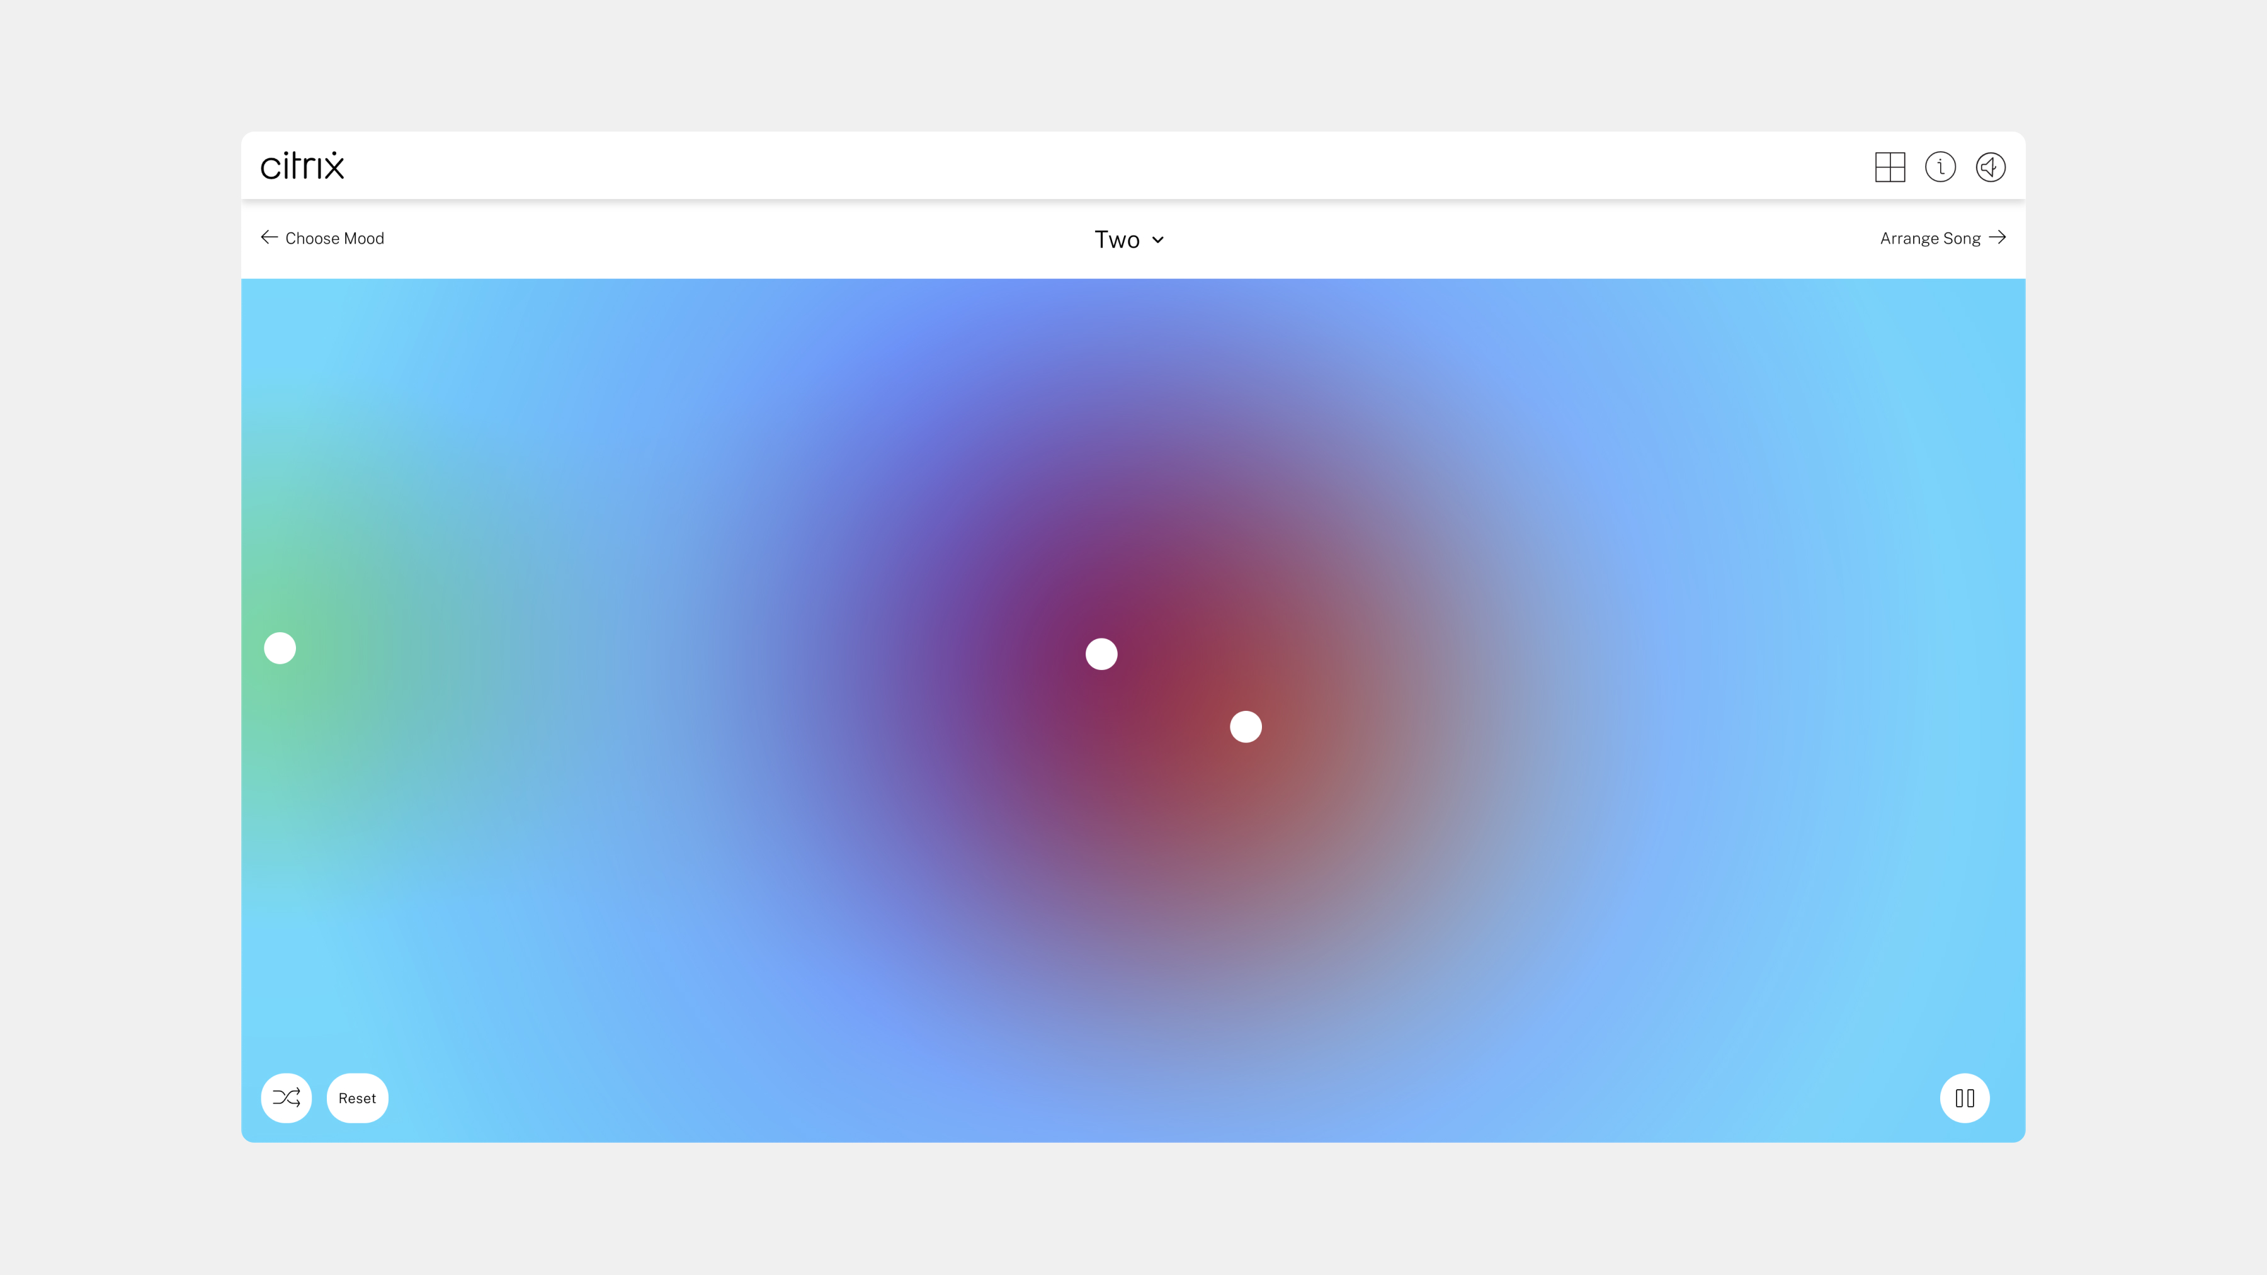Open the grid view icon
The height and width of the screenshot is (1275, 2267).
click(x=1889, y=167)
